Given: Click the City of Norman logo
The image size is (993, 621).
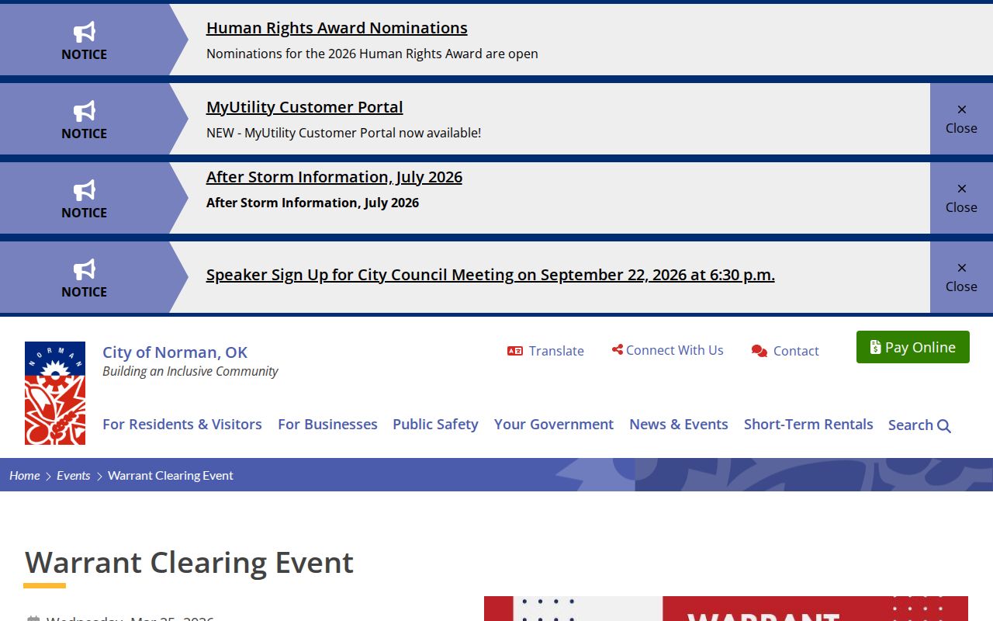Looking at the screenshot, I should [x=55, y=393].
